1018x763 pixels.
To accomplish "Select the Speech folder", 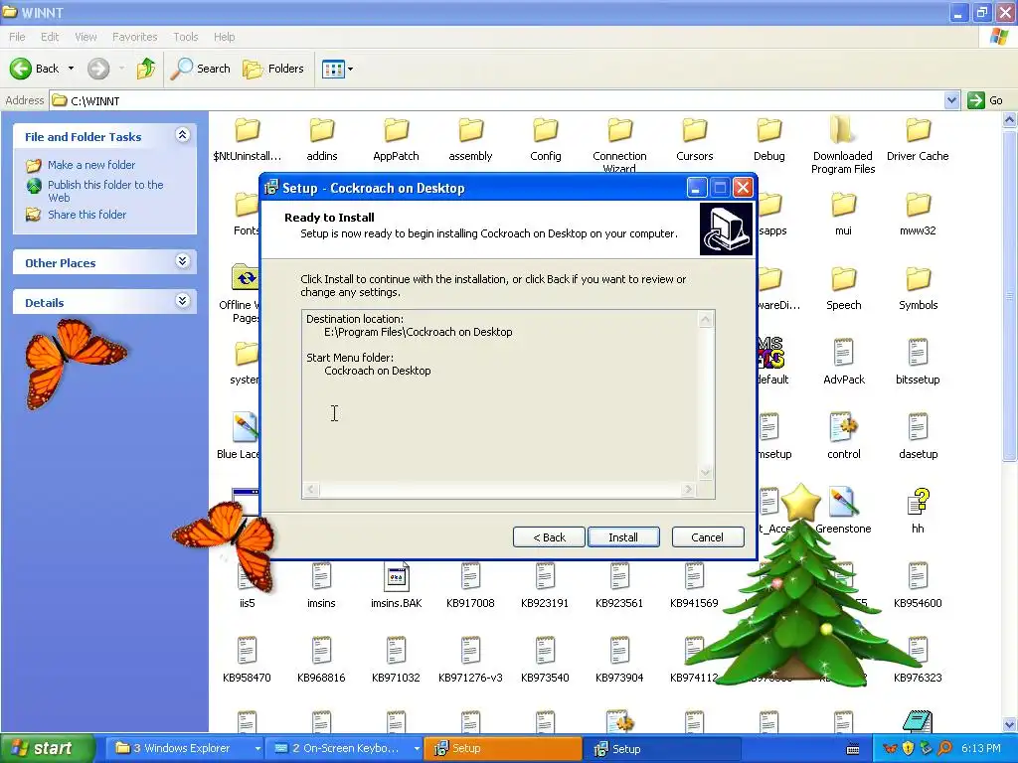I will (x=843, y=289).
